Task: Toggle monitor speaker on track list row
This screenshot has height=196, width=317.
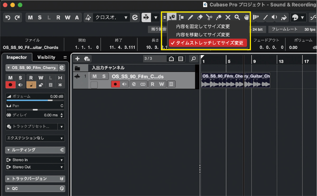Action: coord(124,84)
